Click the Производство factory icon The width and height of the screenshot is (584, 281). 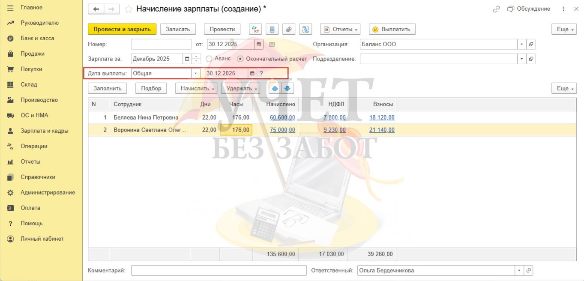coord(11,100)
